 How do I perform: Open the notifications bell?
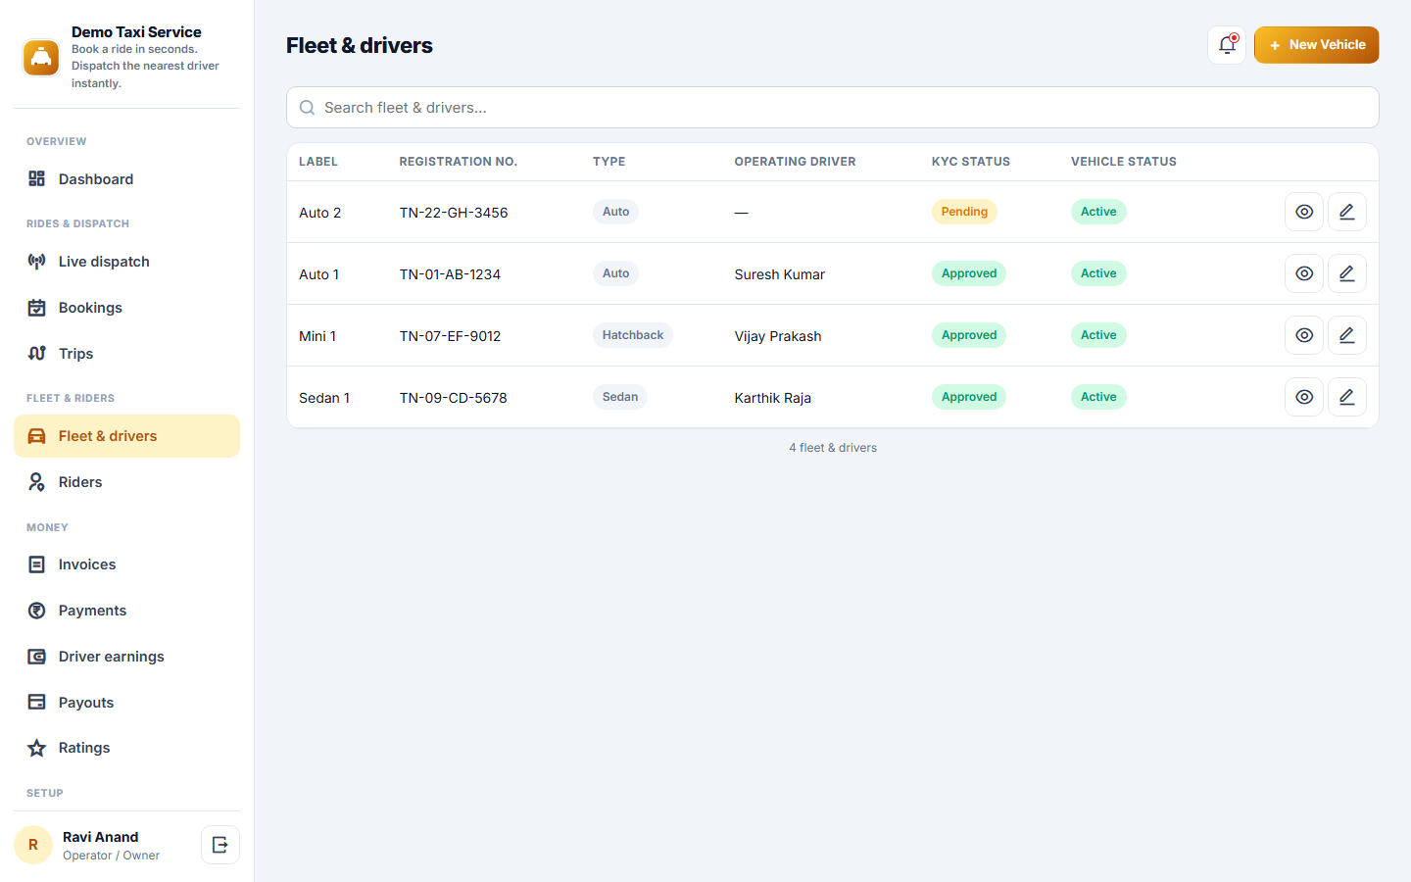point(1227,45)
